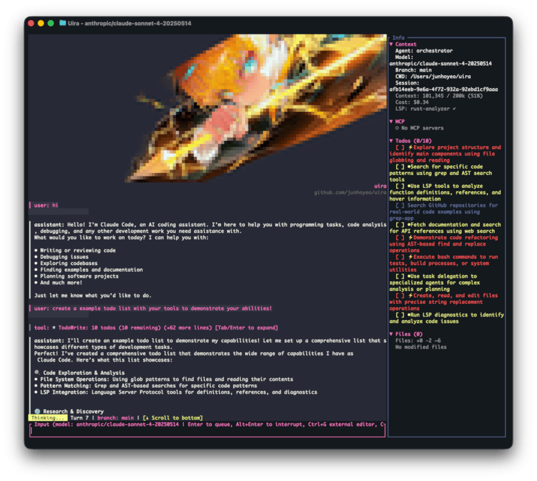Check the Search for specific code patterns todo box

400,166
